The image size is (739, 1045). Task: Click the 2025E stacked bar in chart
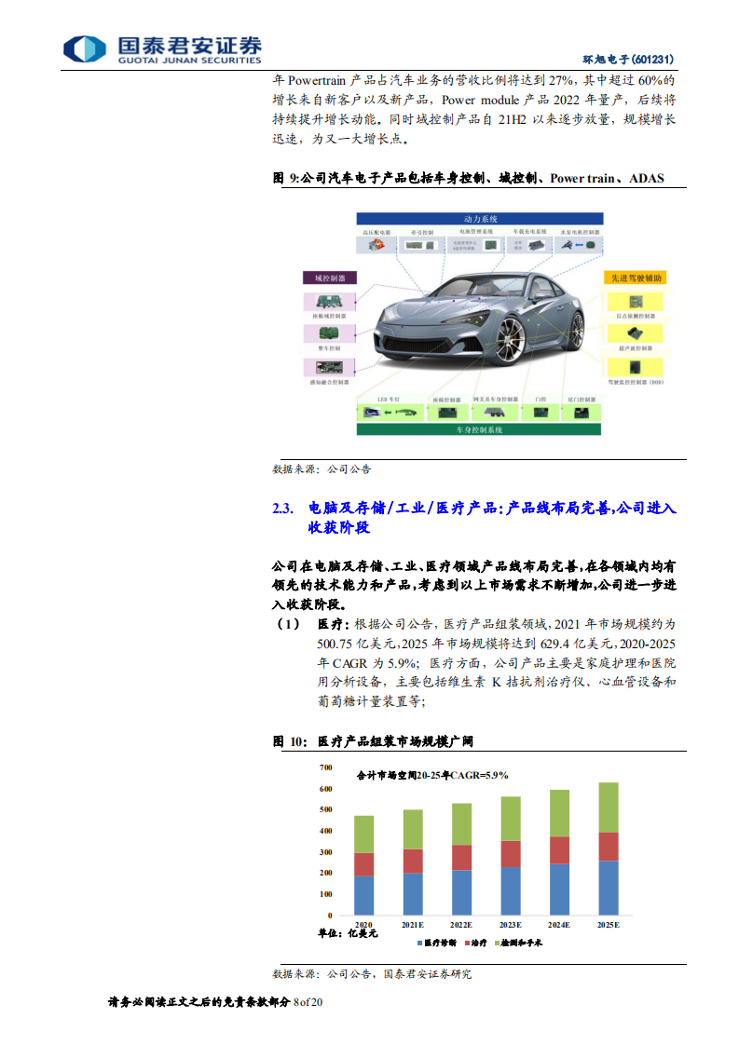click(609, 849)
